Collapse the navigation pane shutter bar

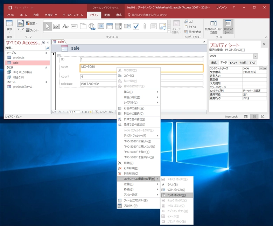click(48, 42)
